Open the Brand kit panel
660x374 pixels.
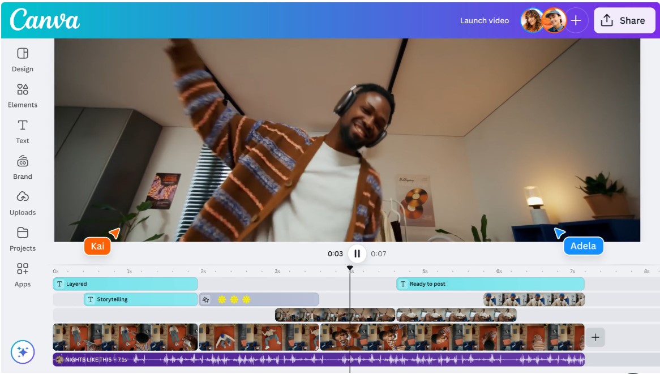(23, 167)
